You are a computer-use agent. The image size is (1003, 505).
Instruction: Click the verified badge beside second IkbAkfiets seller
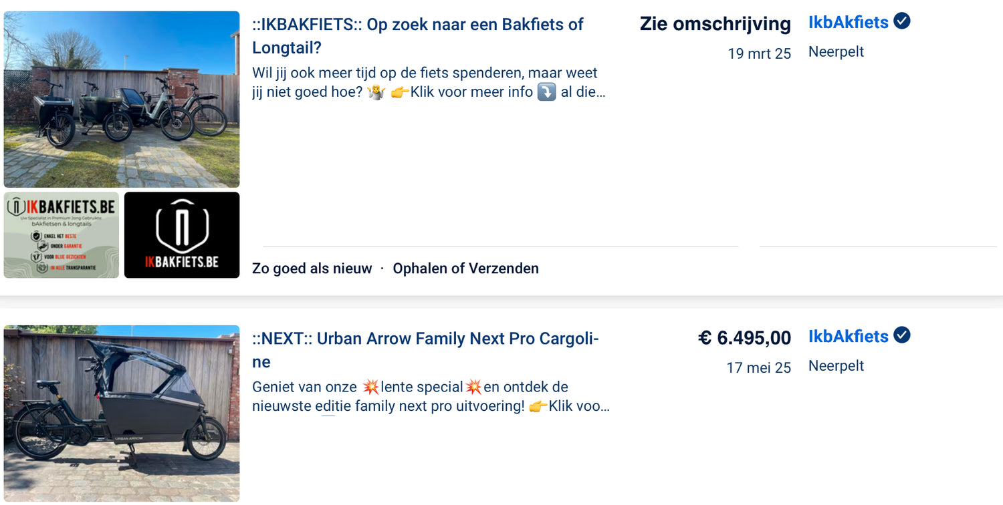tap(901, 335)
